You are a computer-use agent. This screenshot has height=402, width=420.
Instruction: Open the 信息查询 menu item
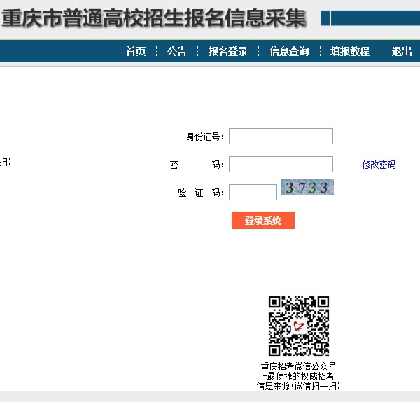tap(289, 51)
